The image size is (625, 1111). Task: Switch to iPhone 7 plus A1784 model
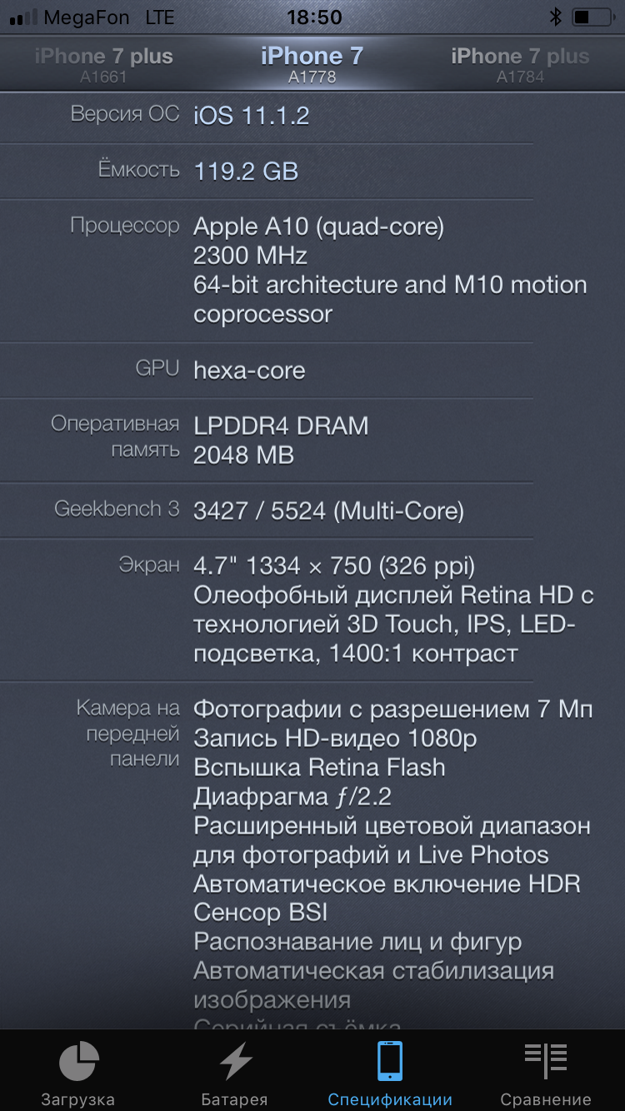pos(521,65)
